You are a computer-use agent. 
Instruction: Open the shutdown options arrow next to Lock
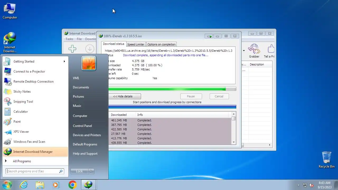coord(91,171)
